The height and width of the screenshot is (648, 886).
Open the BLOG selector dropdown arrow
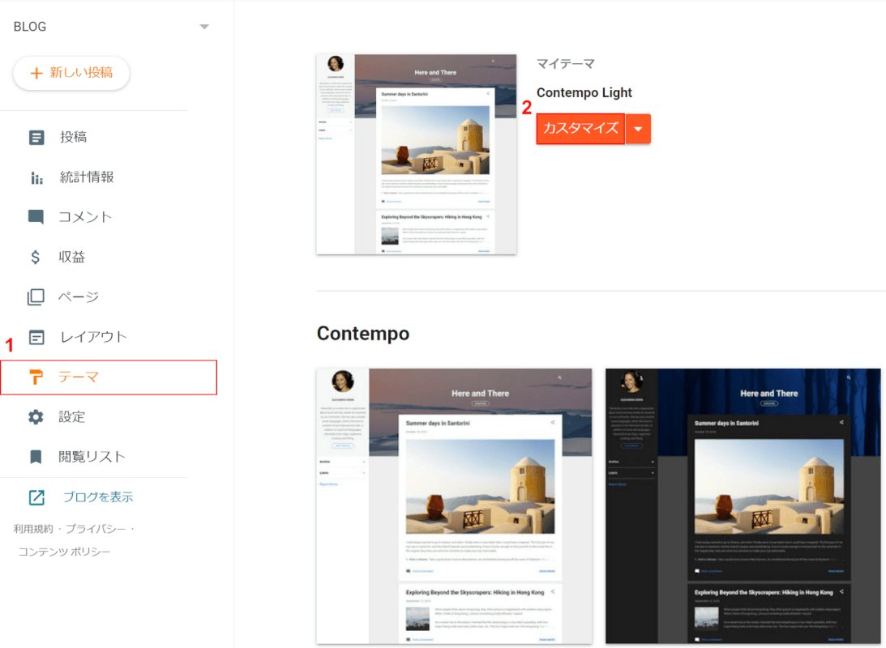point(204,27)
